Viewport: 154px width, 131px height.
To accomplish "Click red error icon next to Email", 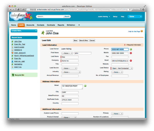I will coord(131,61).
